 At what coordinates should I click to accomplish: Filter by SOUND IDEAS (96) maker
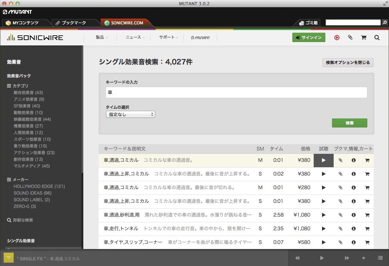pos(32,193)
